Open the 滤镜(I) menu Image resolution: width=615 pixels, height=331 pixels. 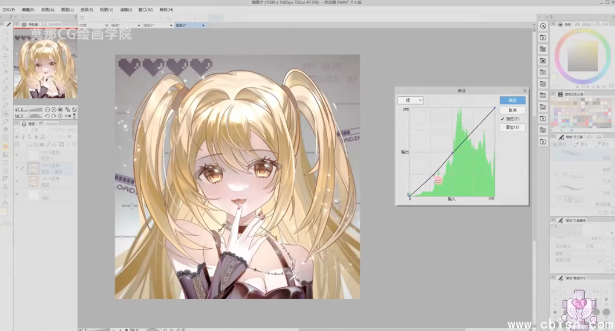click(x=126, y=10)
